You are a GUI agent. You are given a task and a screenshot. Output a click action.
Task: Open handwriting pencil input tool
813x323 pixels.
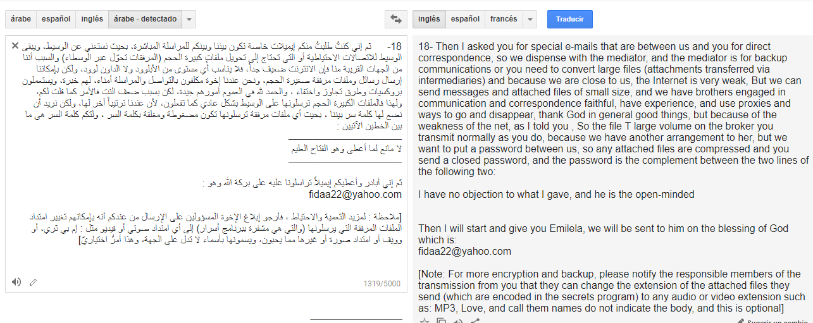click(x=33, y=282)
